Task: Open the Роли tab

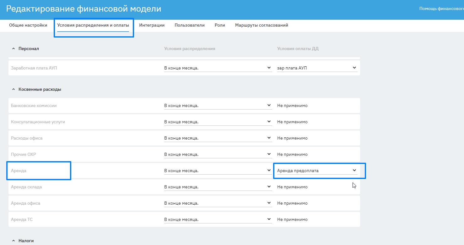Action: pos(220,25)
